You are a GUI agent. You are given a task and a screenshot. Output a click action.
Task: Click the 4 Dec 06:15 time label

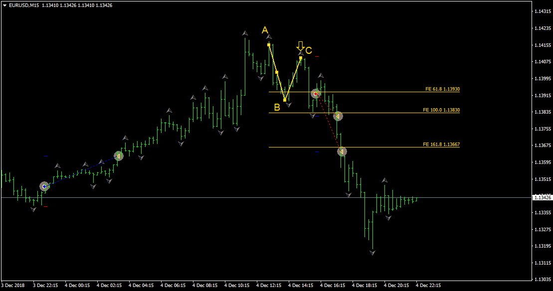tap(173, 286)
